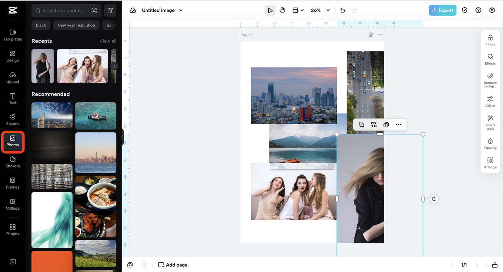Click the Search for photos field
The height and width of the screenshot is (272, 503).
click(62, 11)
